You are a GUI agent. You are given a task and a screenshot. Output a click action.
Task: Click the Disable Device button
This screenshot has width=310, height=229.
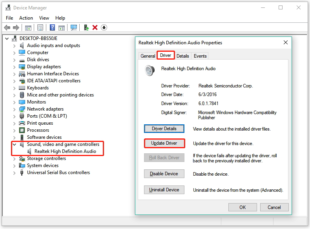(164, 174)
